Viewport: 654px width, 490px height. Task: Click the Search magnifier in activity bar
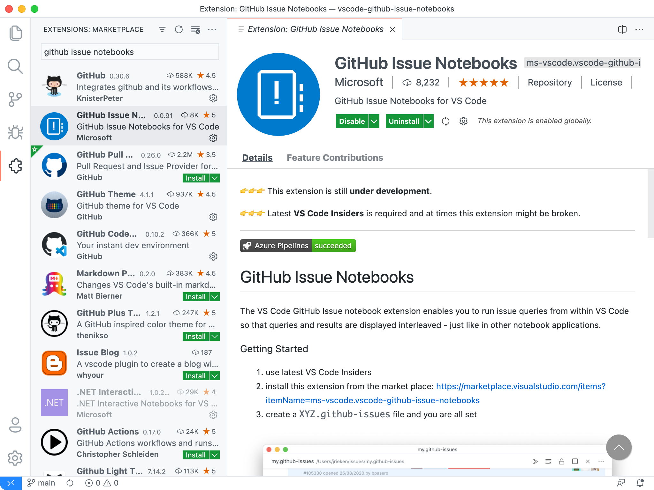[x=15, y=66]
